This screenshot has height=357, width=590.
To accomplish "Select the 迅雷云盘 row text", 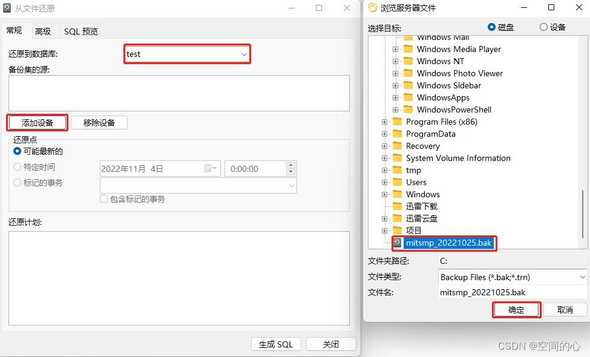I will point(422,218).
